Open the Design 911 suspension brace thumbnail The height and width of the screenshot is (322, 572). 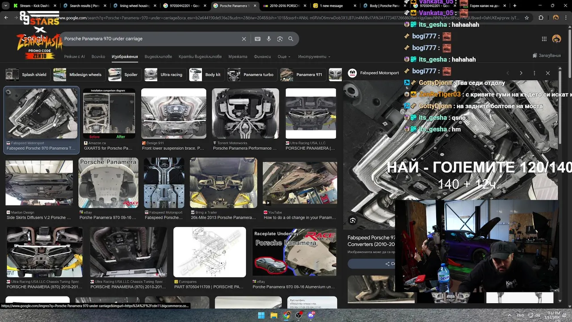[174, 114]
